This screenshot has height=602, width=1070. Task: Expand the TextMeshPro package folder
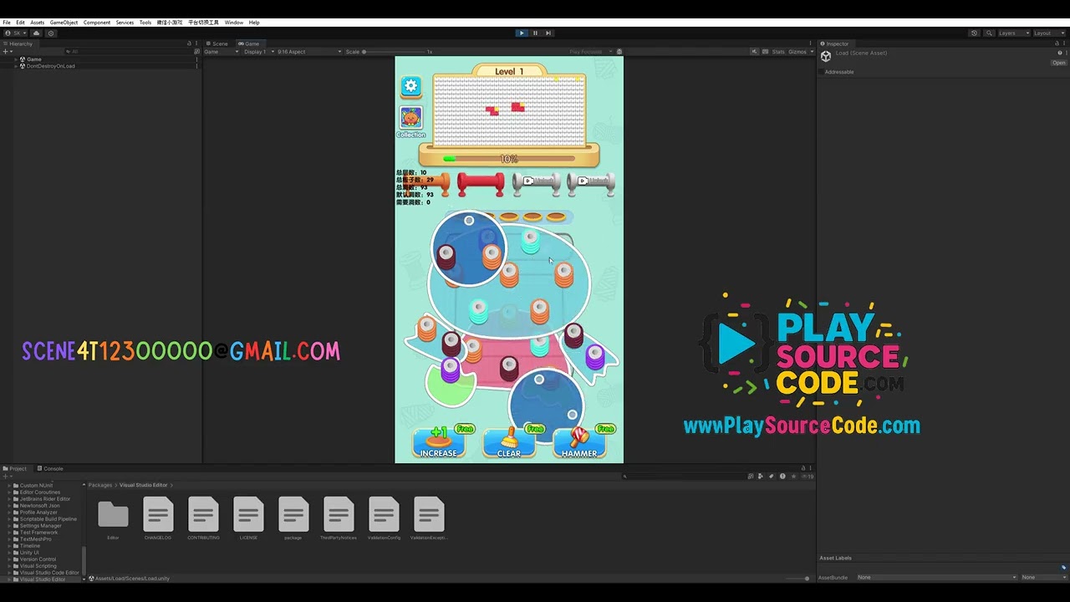(x=9, y=539)
